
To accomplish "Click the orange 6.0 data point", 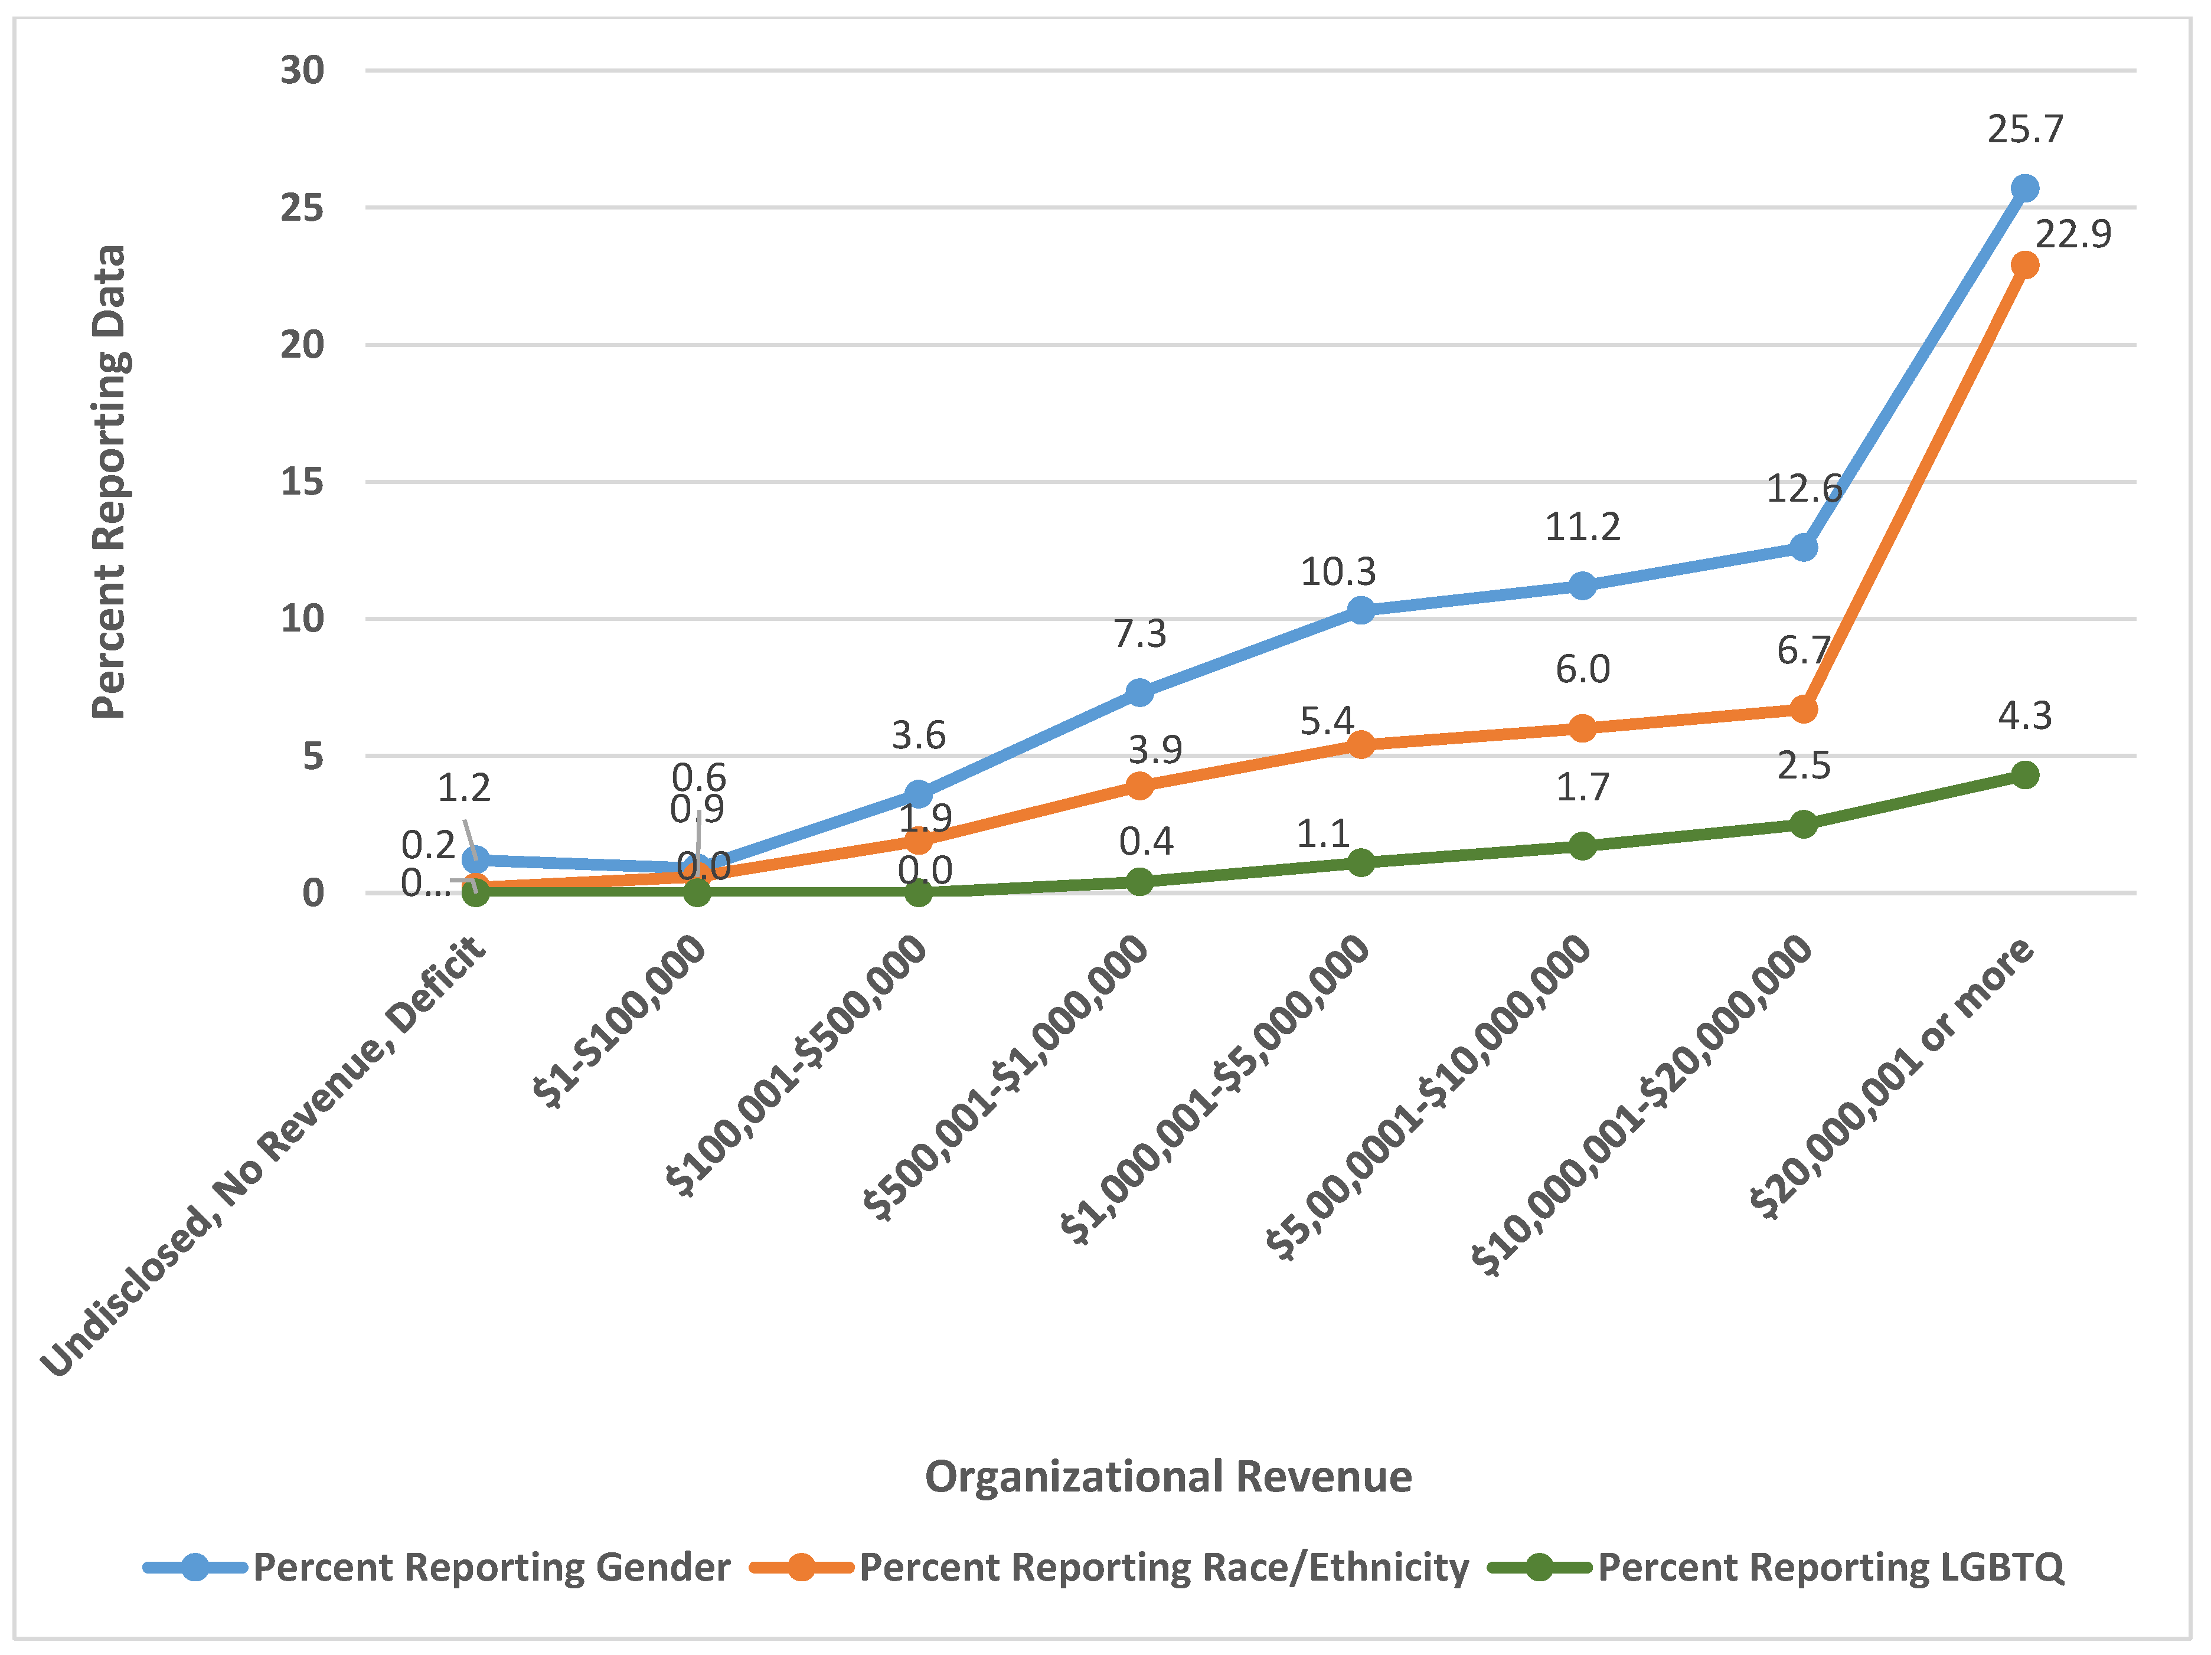I will coord(1581,728).
